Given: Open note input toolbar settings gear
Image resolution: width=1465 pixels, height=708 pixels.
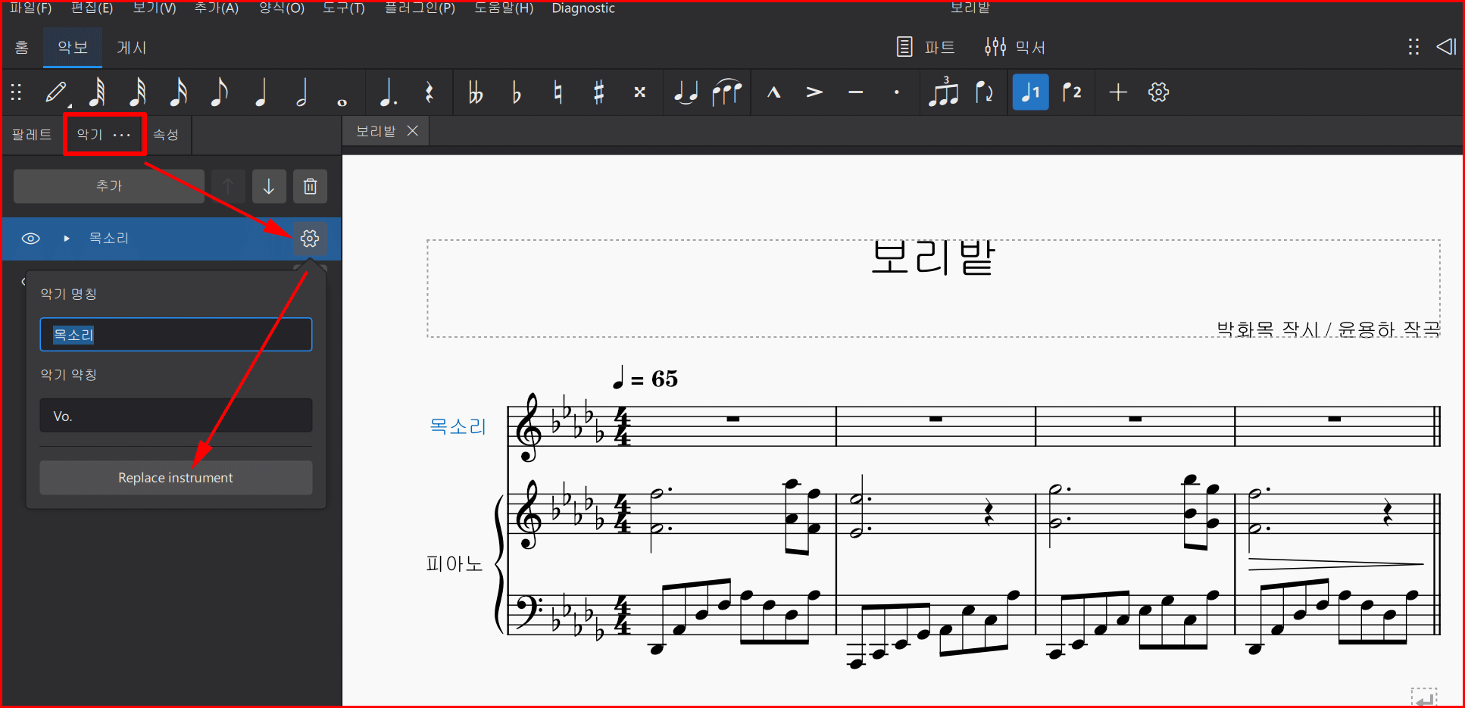Looking at the screenshot, I should (1158, 92).
